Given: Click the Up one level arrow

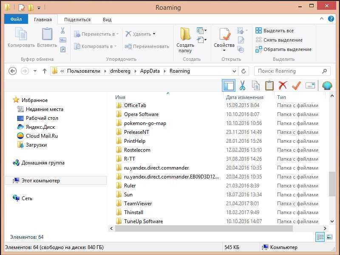Looking at the screenshot, I should click(45, 71).
